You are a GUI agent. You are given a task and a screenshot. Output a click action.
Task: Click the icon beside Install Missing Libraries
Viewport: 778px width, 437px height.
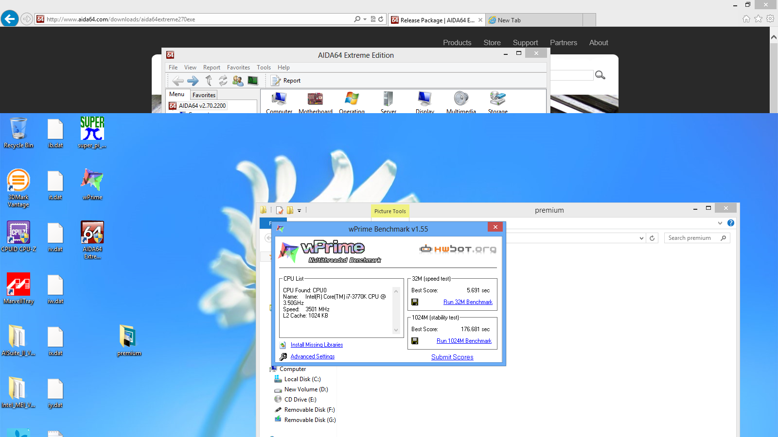coord(283,345)
